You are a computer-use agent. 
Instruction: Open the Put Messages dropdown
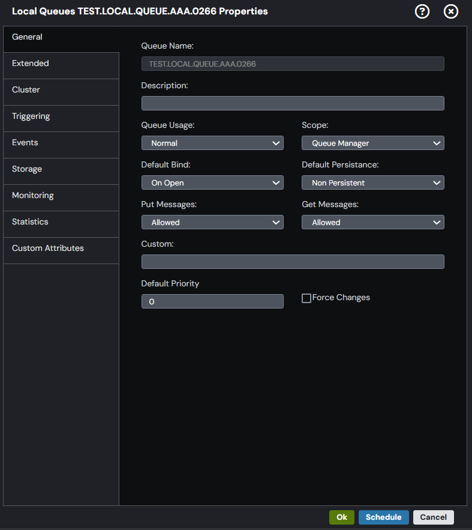tap(212, 222)
